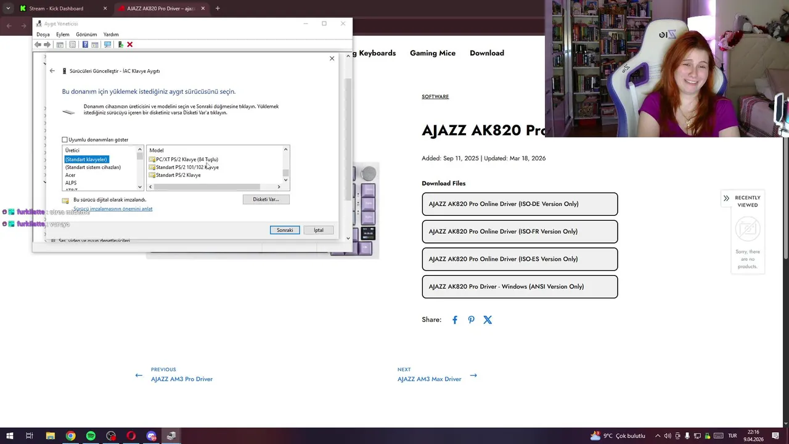Click the red X Uninstall device icon

[x=129, y=44]
